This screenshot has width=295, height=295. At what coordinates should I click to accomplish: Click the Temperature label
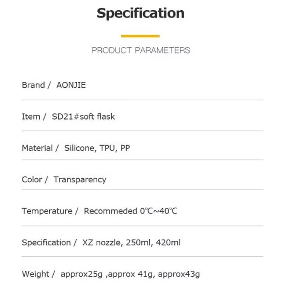click(x=47, y=211)
